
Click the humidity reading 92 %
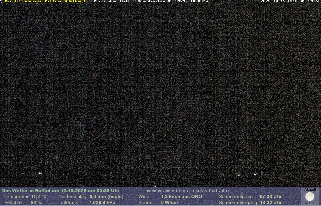coord(36,203)
